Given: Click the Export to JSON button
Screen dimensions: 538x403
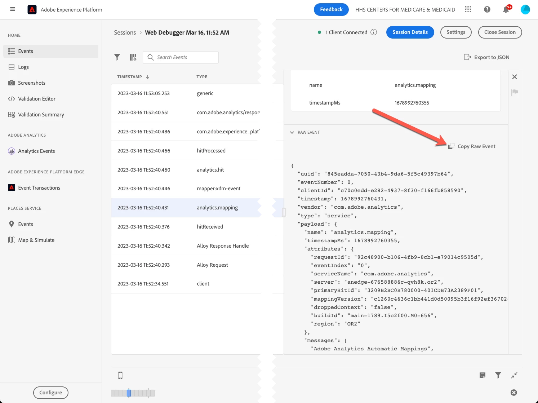Looking at the screenshot, I should tap(487, 57).
